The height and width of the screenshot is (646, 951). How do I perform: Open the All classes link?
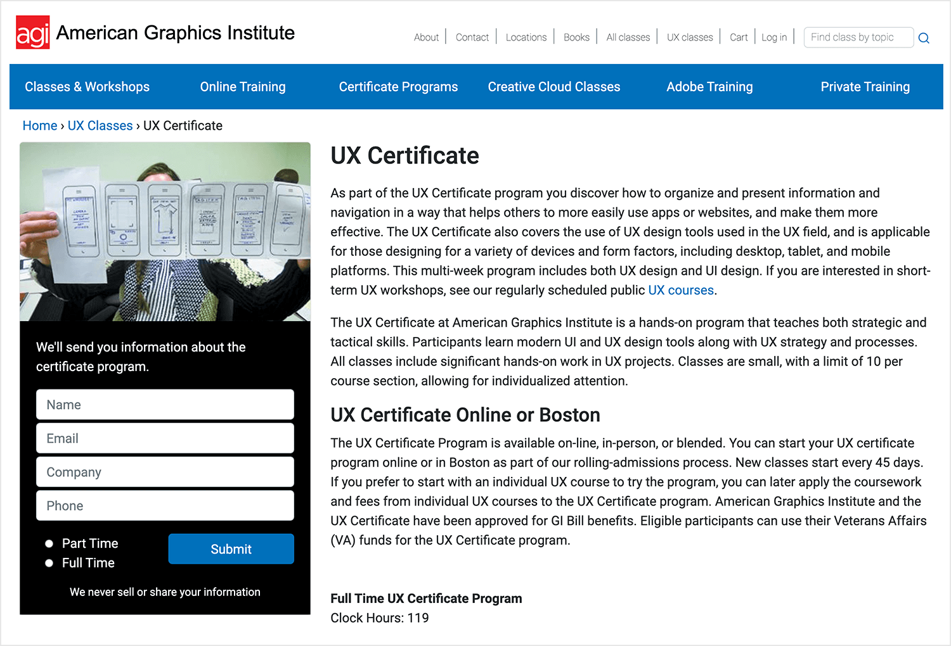628,37
